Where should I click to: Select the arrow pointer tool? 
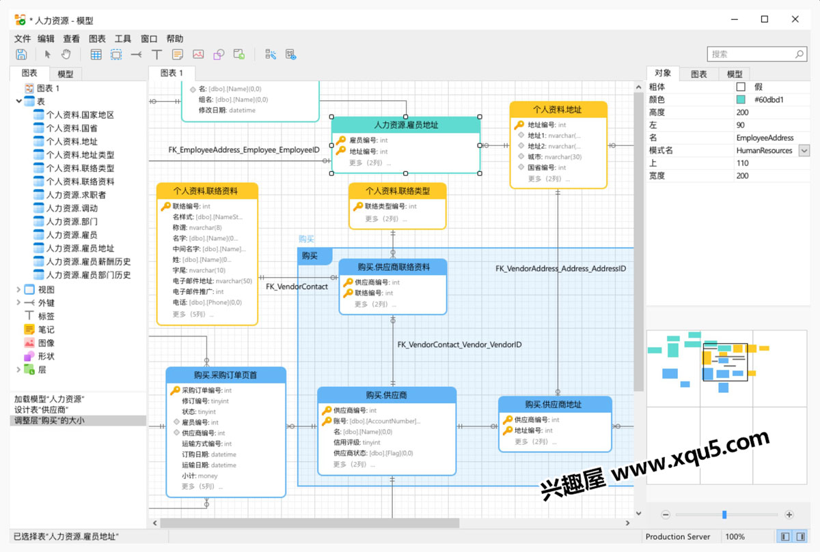(x=48, y=55)
